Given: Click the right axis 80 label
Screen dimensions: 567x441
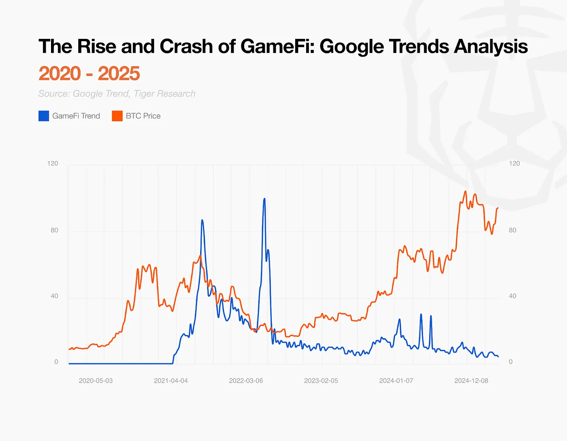Looking at the screenshot, I should 512,230.
